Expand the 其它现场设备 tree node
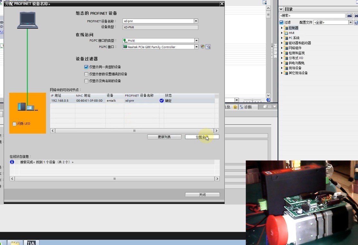 (282, 73)
